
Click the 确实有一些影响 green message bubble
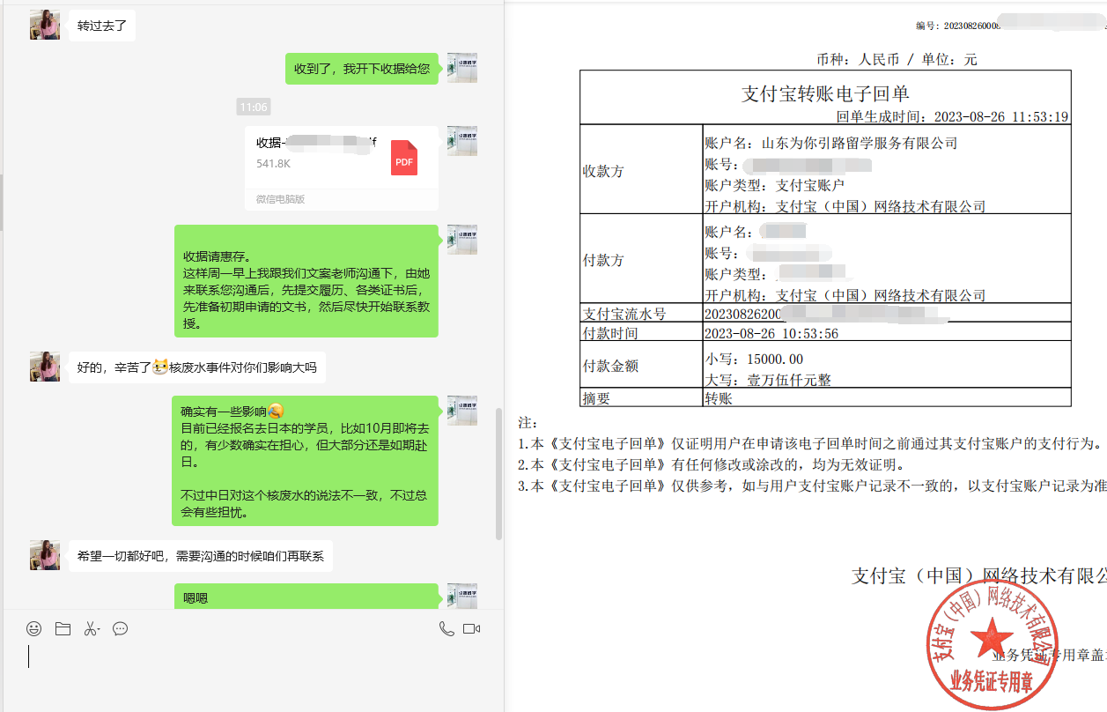305,461
